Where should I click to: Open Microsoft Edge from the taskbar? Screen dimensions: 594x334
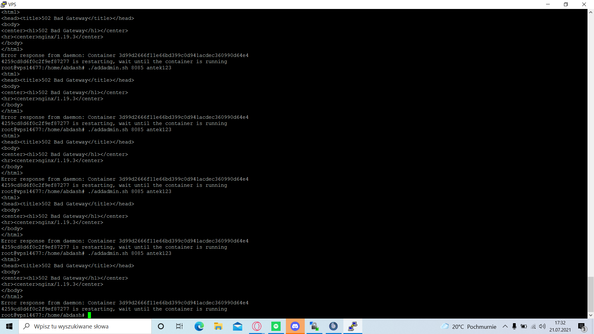tap(199, 326)
